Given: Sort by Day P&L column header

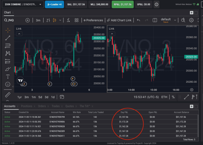Looking at the screenshot, I should point(124,112).
